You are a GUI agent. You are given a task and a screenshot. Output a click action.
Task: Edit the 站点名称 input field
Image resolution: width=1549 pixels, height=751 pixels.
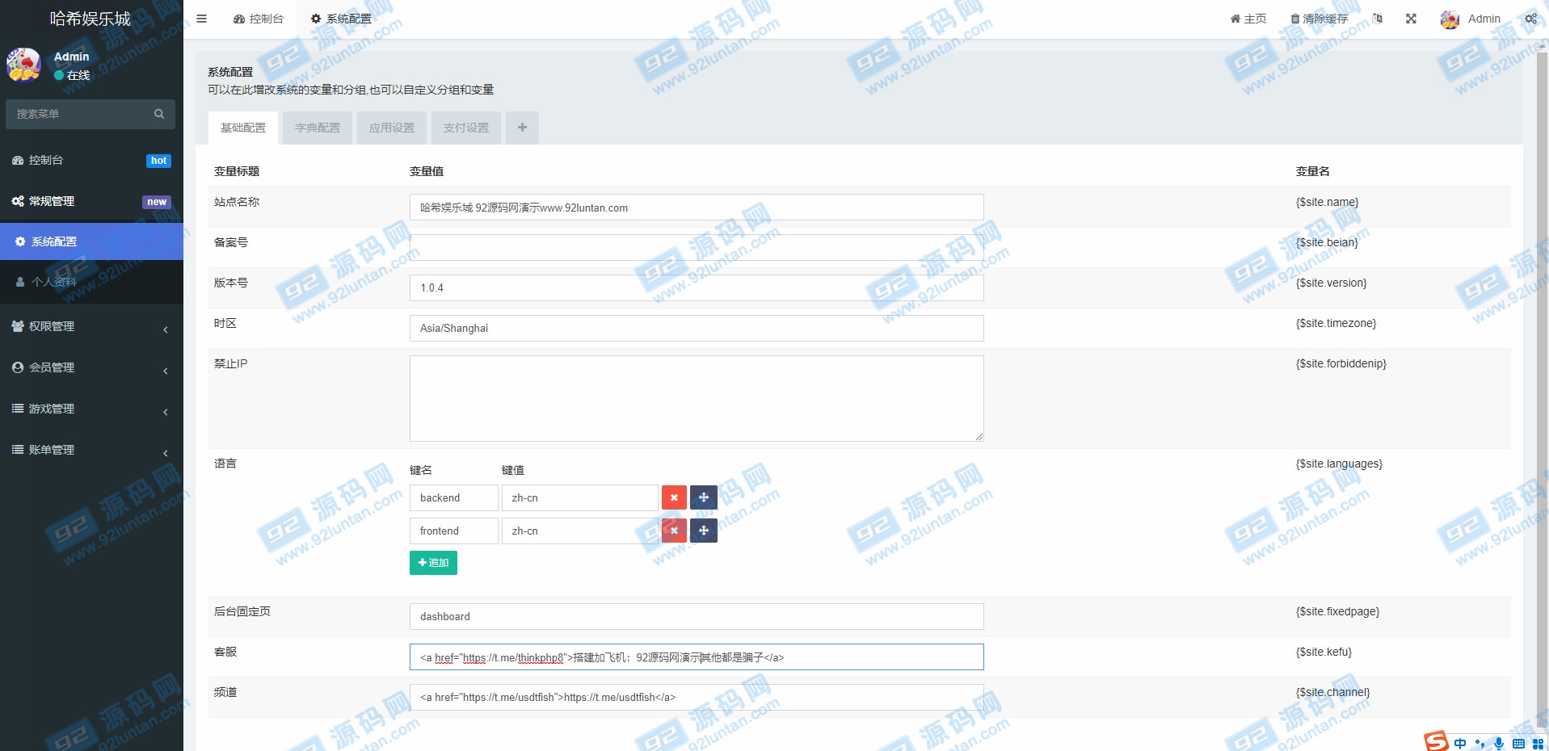697,208
